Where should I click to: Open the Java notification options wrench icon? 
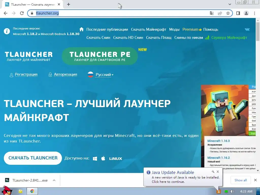coord(213,172)
